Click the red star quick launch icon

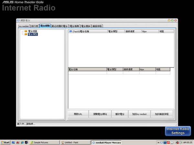(18, 142)
